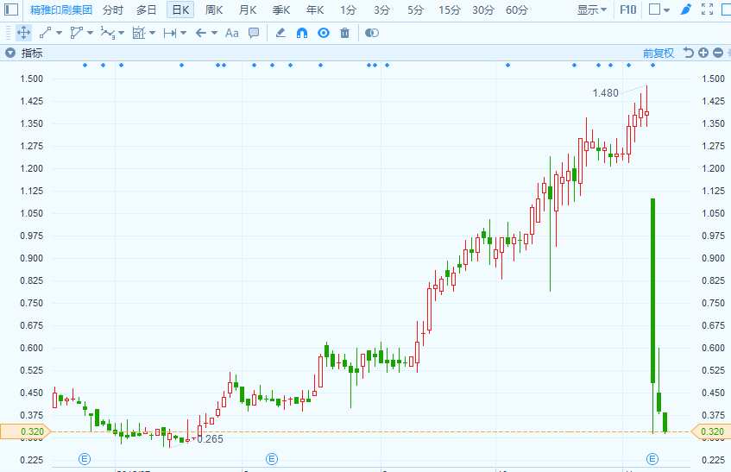Screen dimensions: 731x472
Task: Click the 0.265 low price label
Action: click(210, 439)
